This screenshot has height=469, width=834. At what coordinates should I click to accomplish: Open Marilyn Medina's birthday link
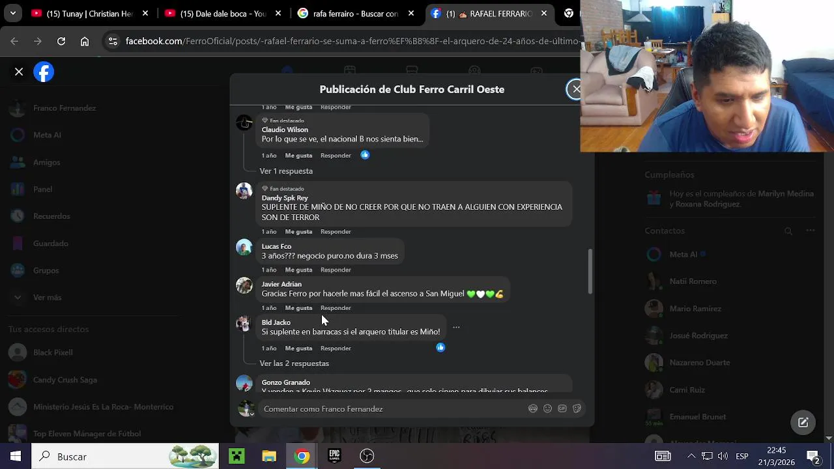[786, 193]
